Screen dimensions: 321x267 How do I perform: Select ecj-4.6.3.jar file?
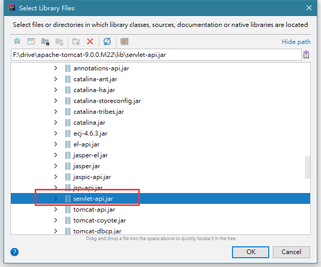(90, 133)
